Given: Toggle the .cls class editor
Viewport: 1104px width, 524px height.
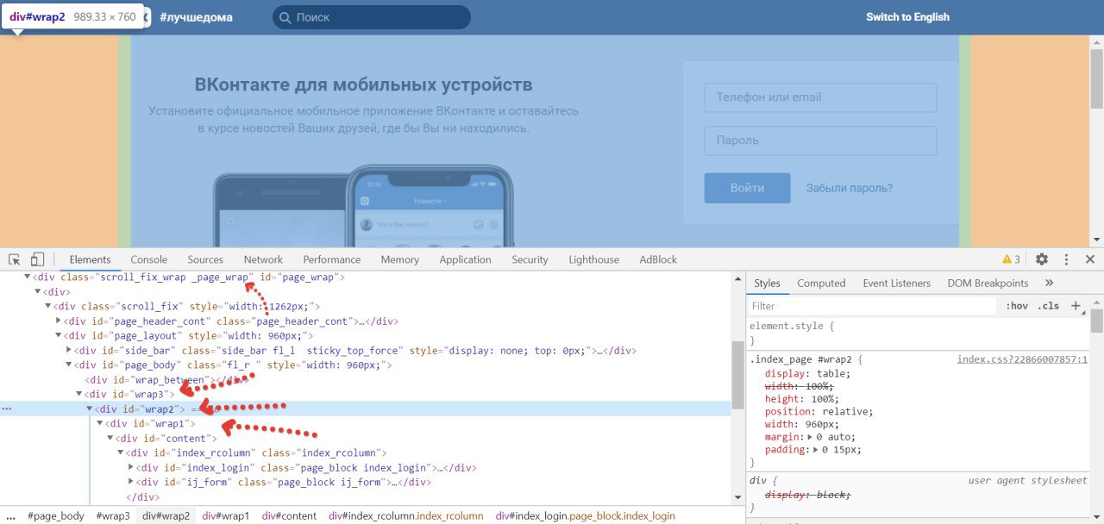Looking at the screenshot, I should coord(1048,306).
